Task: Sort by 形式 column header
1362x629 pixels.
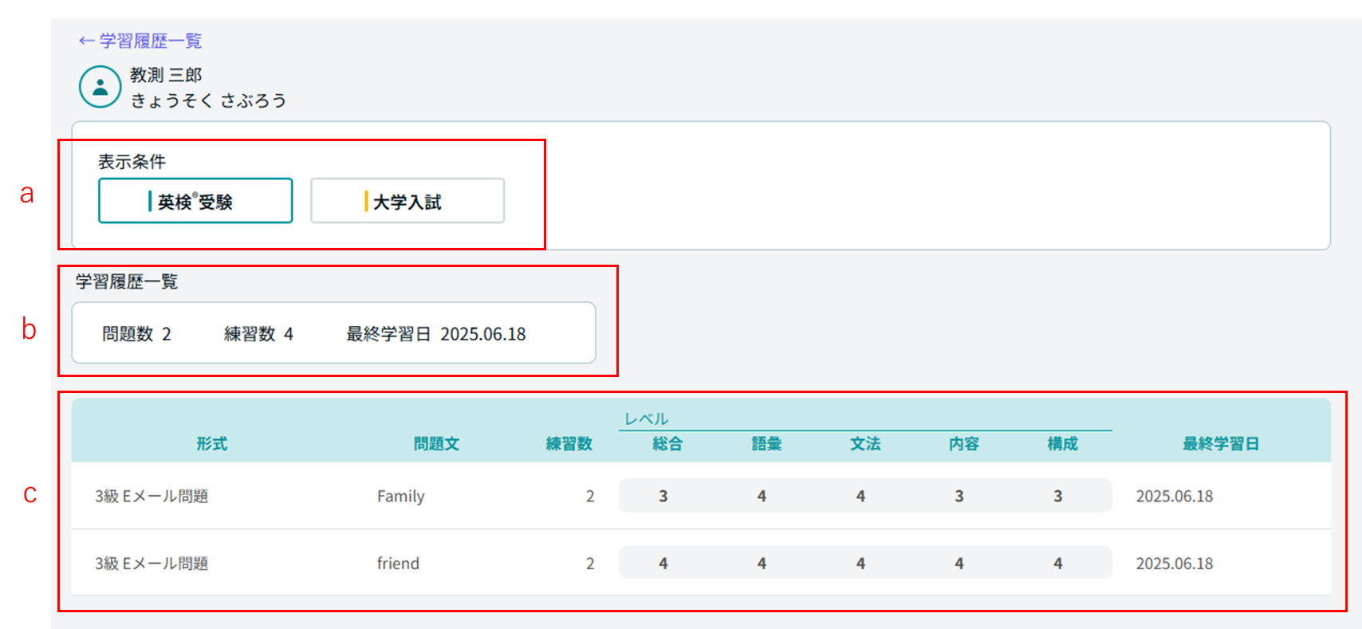Action: click(212, 444)
